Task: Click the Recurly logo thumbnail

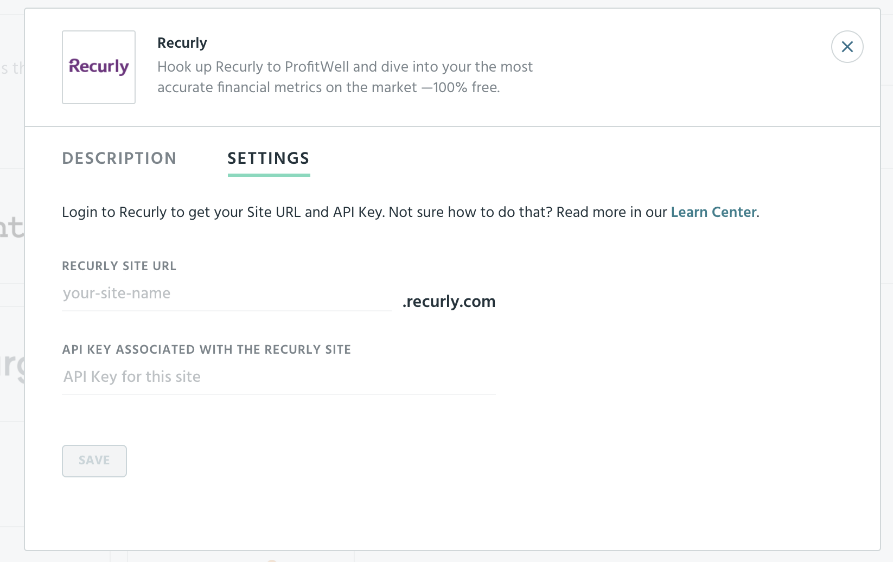Action: [x=99, y=67]
